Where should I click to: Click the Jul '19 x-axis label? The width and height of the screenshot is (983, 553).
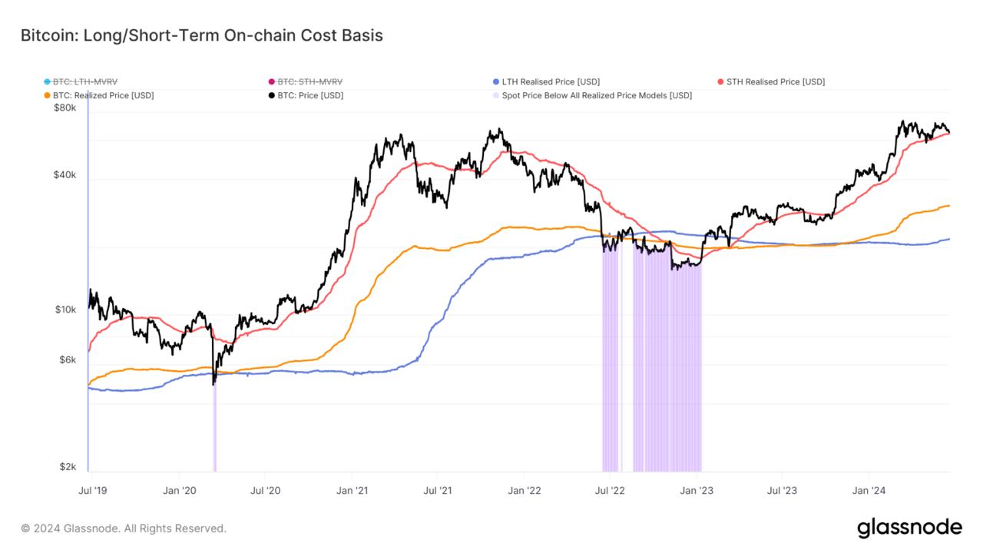92,489
